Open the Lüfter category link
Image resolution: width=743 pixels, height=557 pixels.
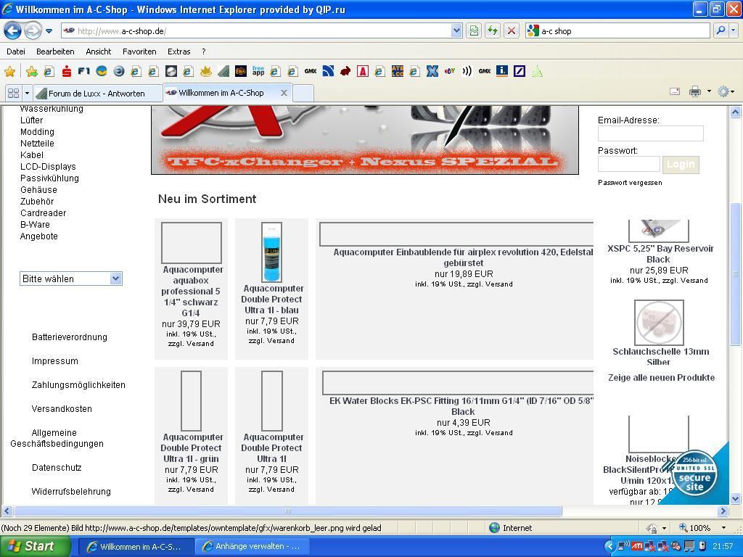pyautogui.click(x=31, y=120)
